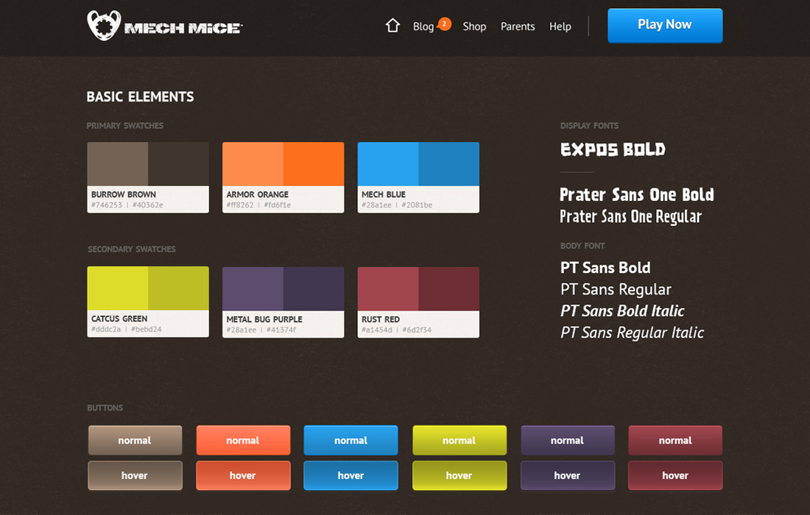Navigate to the Shop page
The width and height of the screenshot is (810, 515).
pyautogui.click(x=474, y=26)
